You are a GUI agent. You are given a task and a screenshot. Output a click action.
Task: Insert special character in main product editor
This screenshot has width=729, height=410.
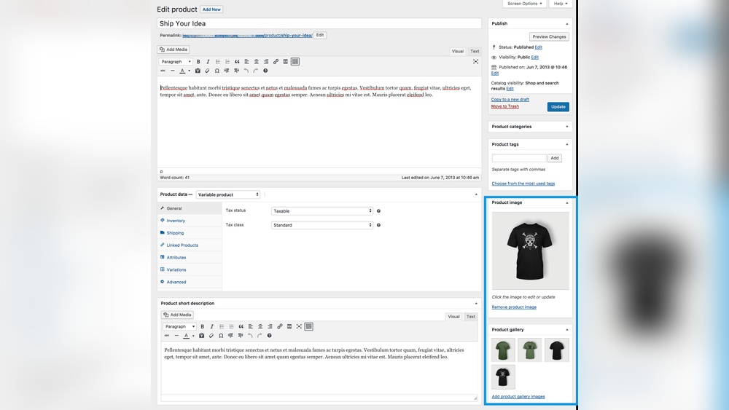pos(217,71)
